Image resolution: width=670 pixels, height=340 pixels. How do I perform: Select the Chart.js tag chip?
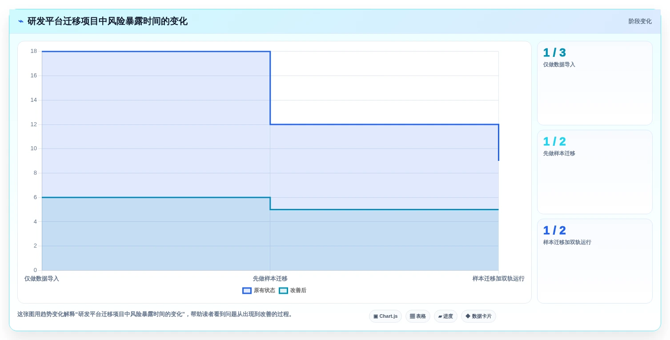pos(385,316)
